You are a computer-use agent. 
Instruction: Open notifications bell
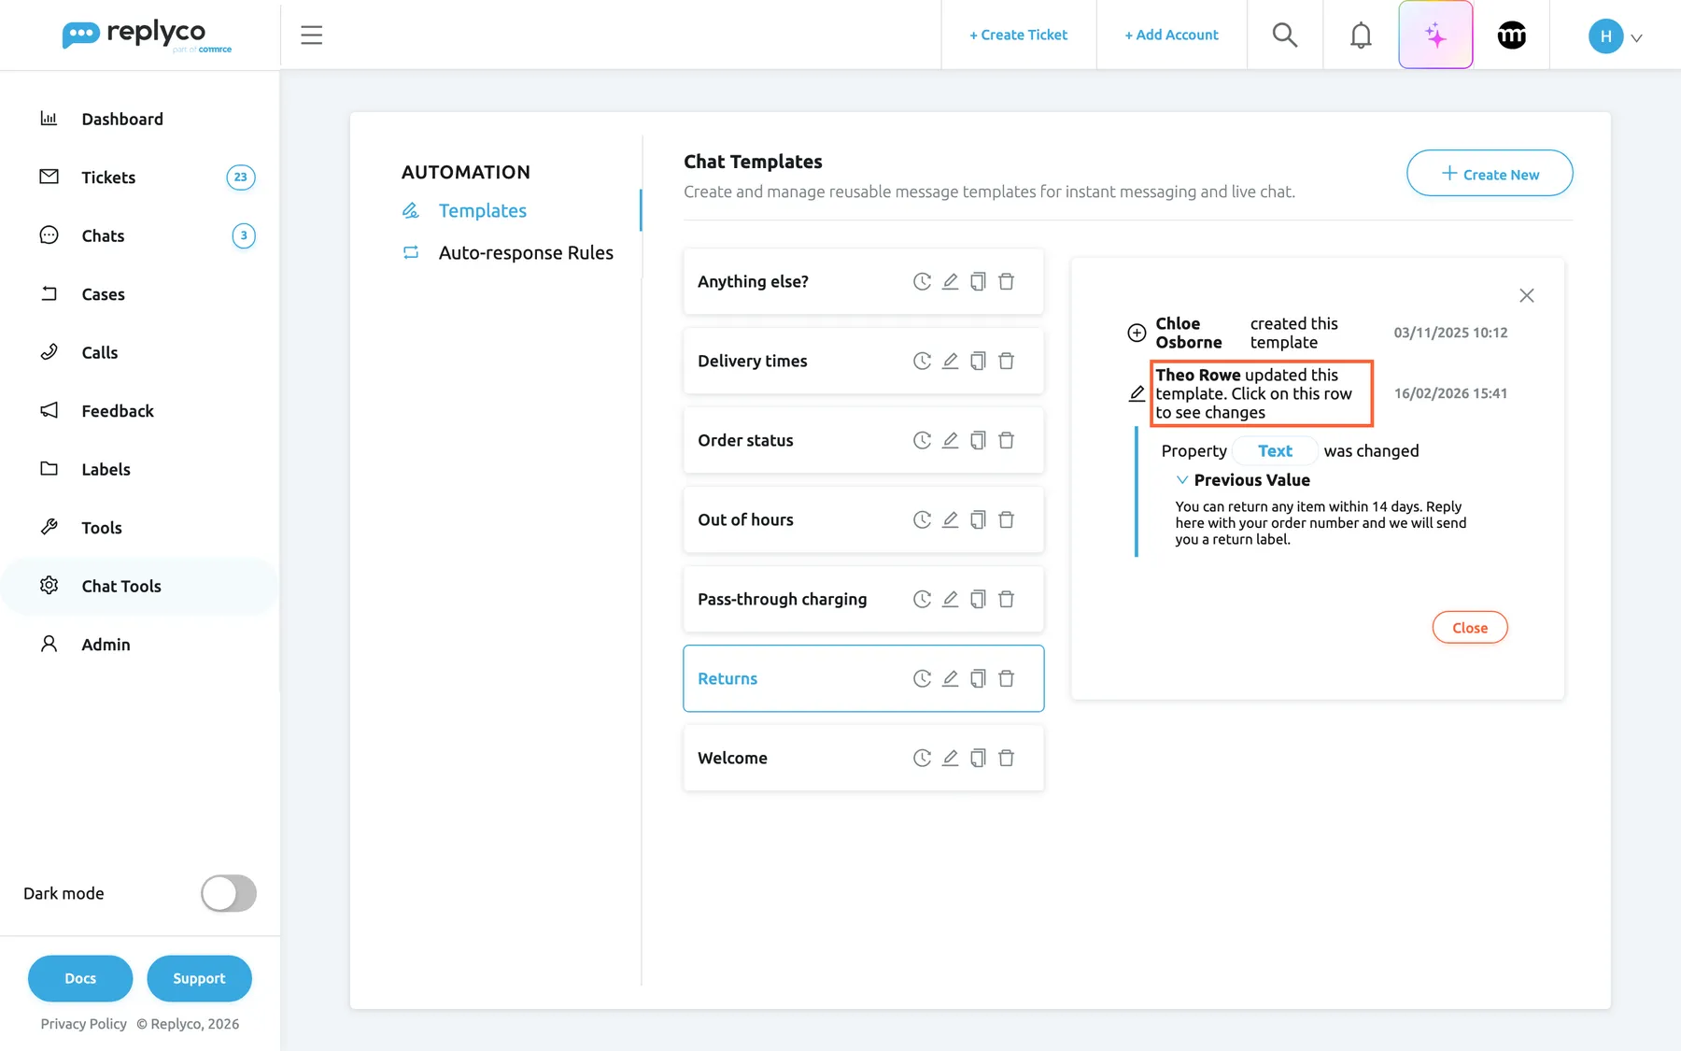1361,35
